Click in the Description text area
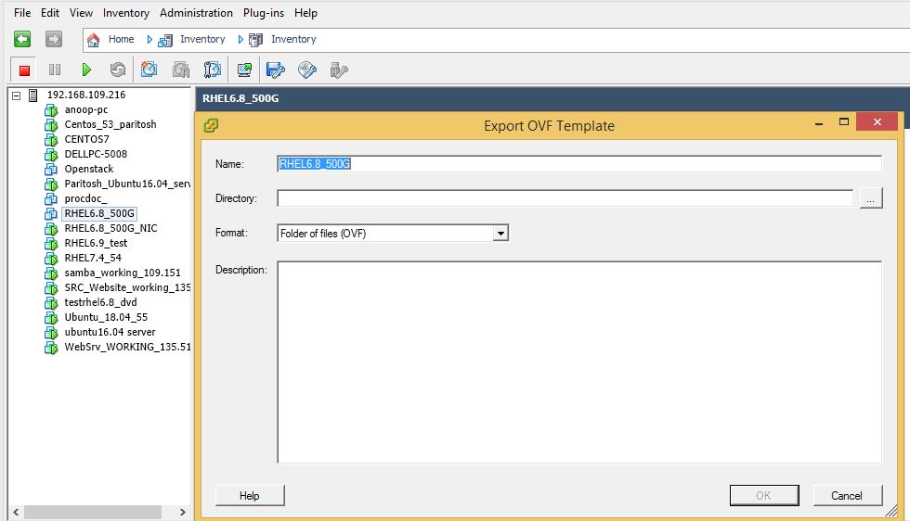Image resolution: width=910 pixels, height=521 pixels. (579, 362)
